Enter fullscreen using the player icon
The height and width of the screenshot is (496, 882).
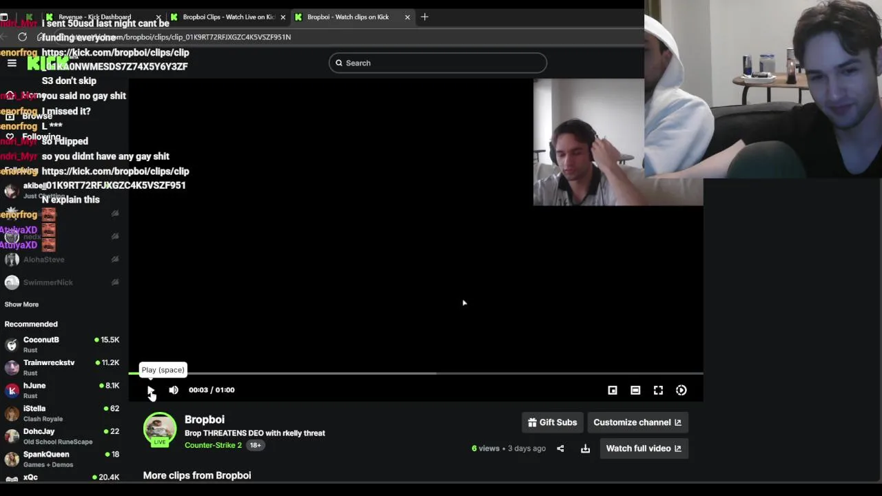(x=658, y=390)
